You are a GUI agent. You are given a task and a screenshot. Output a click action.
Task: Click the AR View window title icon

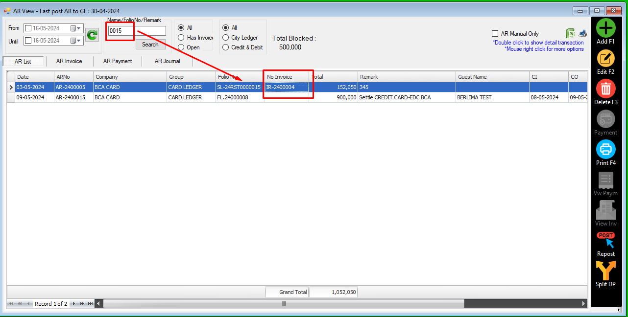point(7,11)
